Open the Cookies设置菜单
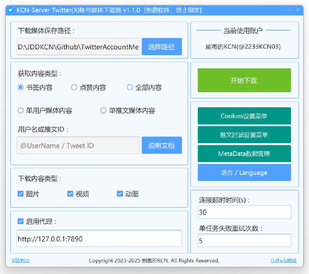The image size is (309, 274). coord(244,116)
